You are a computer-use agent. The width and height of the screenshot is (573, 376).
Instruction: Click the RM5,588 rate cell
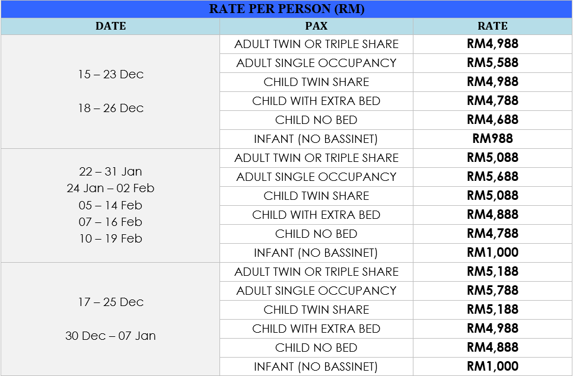492,63
